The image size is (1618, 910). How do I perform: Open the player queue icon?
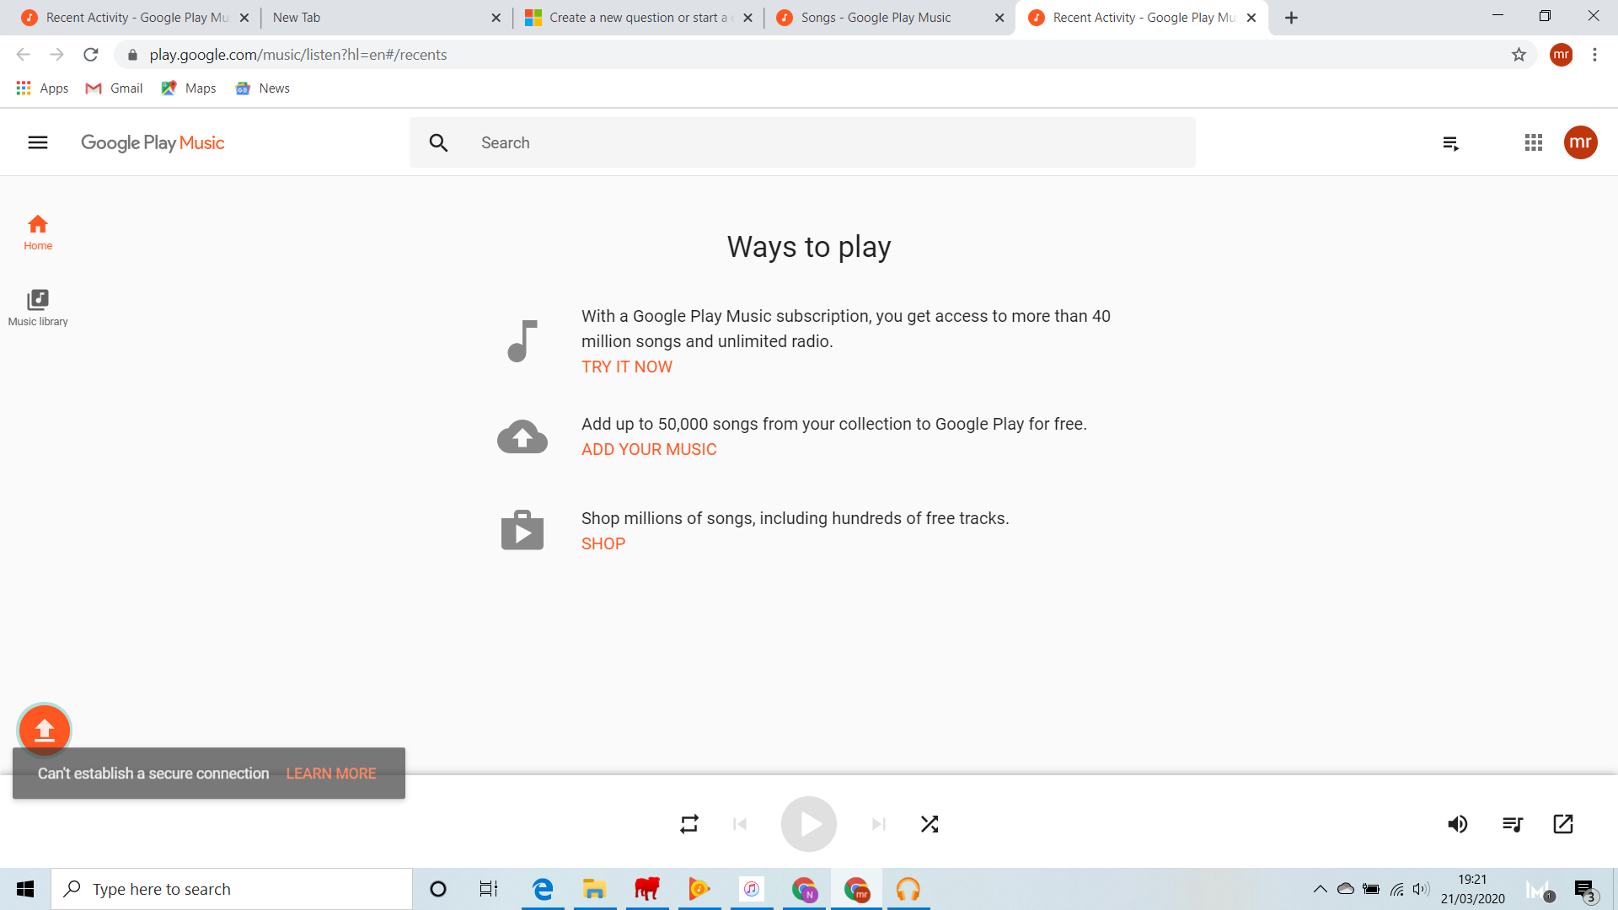pos(1513,824)
